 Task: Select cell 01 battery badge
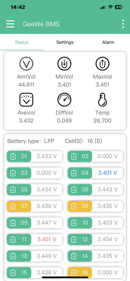coord(19,156)
